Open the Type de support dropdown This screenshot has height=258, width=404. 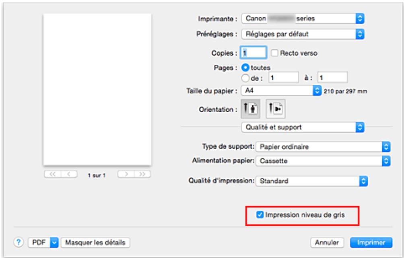pos(323,147)
